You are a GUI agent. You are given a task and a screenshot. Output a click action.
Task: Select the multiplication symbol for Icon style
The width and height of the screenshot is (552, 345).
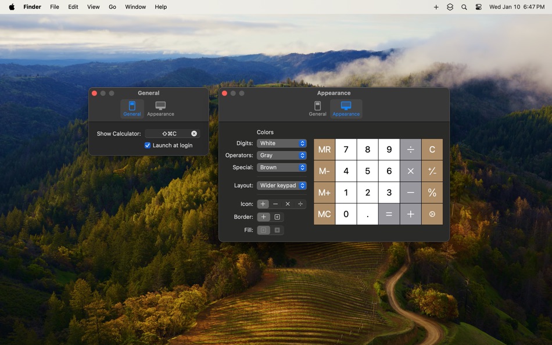coord(288,204)
